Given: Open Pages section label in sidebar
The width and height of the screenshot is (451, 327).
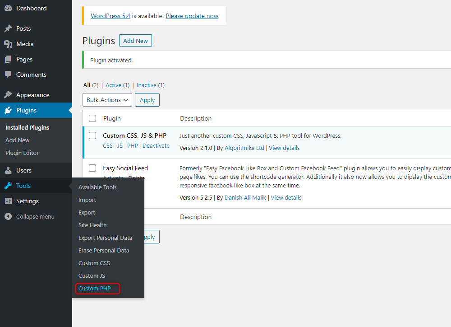Looking at the screenshot, I should coord(24,59).
